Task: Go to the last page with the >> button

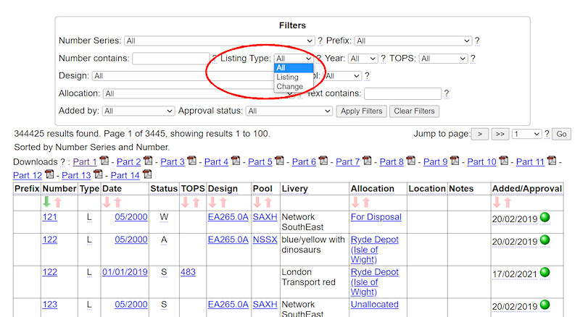Action: (x=500, y=134)
